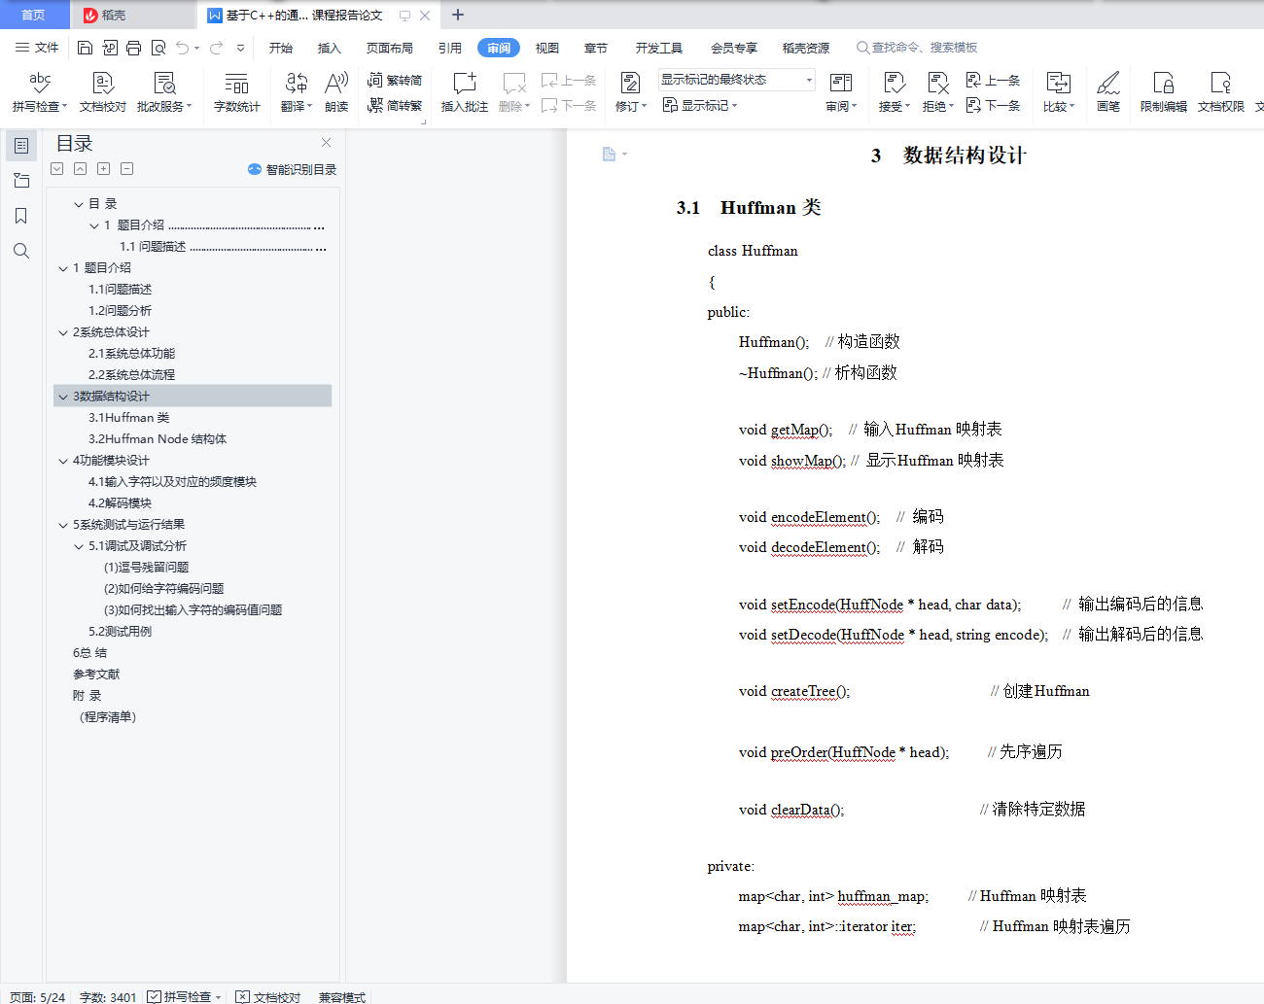Open the 显示标记 dropdown
1264x1004 pixels.
(700, 105)
